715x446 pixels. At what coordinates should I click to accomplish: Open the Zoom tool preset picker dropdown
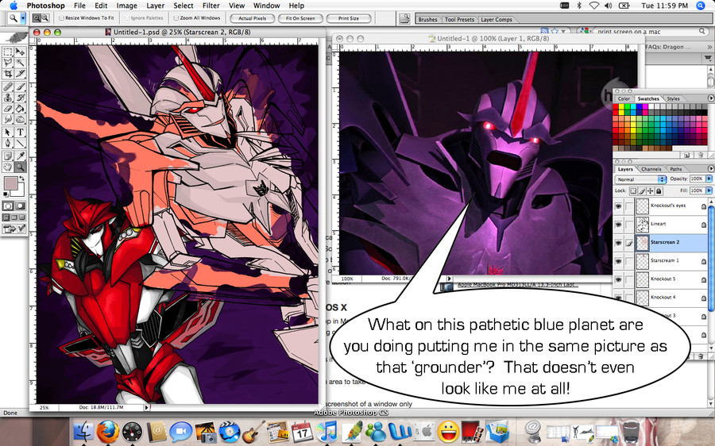[23, 18]
